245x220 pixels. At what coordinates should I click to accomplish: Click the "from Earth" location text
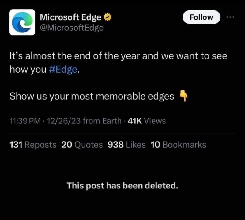click(102, 121)
